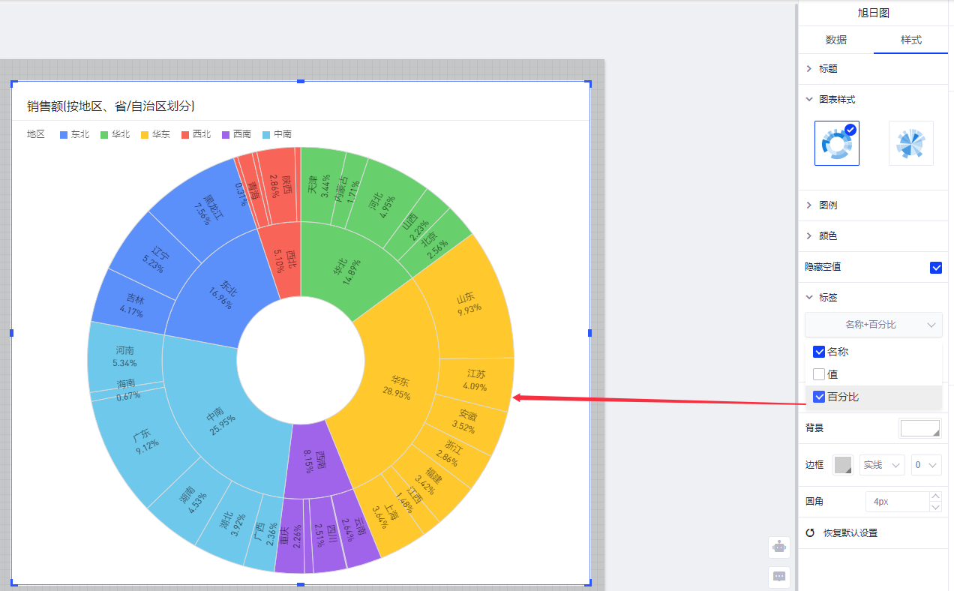The height and width of the screenshot is (591, 954).
Task: Select the rose sunburst chart style
Action: pyautogui.click(x=910, y=143)
